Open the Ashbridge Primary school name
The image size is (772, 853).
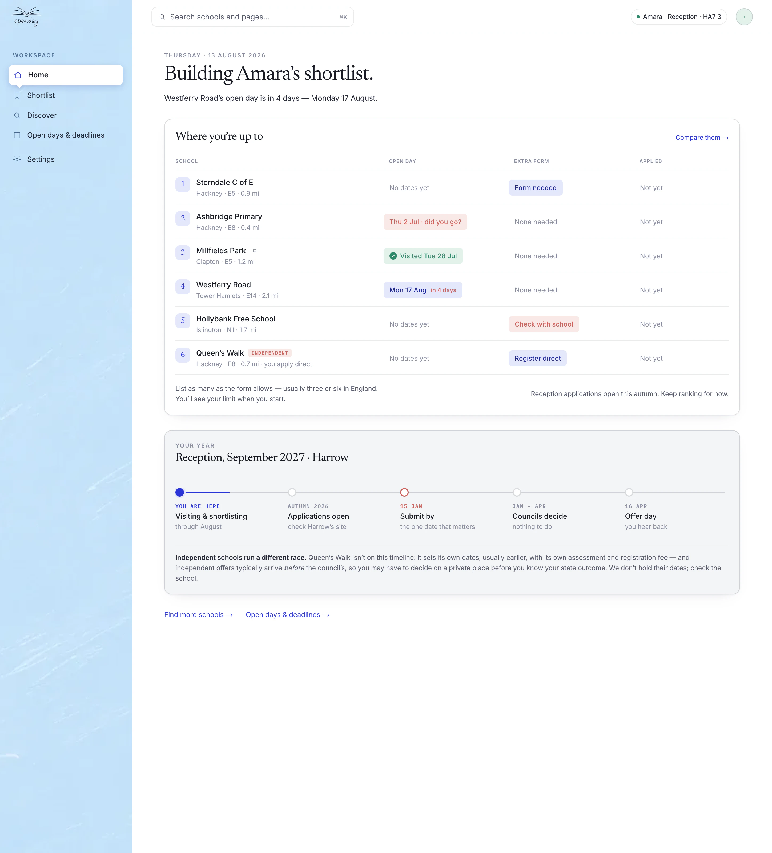click(x=229, y=217)
